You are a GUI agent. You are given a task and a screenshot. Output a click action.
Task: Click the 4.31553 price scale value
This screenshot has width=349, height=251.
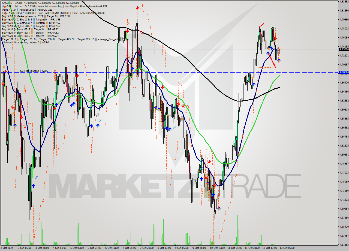344,244
